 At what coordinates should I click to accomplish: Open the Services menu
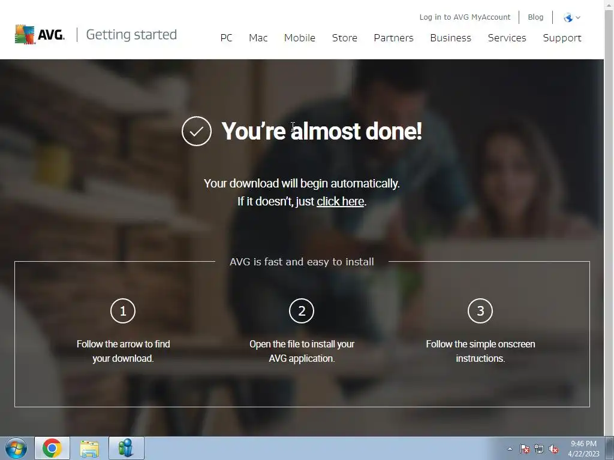[x=507, y=38]
